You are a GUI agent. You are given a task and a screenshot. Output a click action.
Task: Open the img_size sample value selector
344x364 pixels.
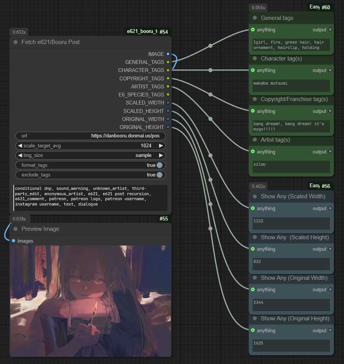pyautogui.click(x=143, y=155)
